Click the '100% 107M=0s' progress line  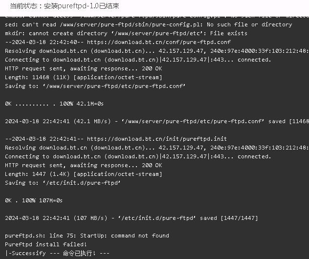click(34, 200)
